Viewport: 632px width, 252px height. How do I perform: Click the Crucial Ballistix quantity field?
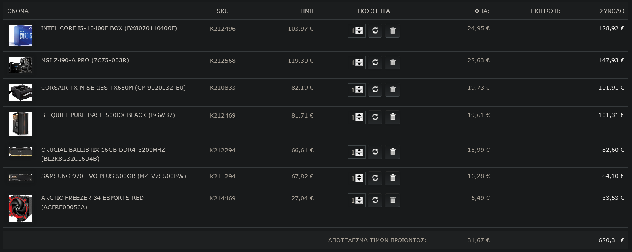pyautogui.click(x=356, y=152)
